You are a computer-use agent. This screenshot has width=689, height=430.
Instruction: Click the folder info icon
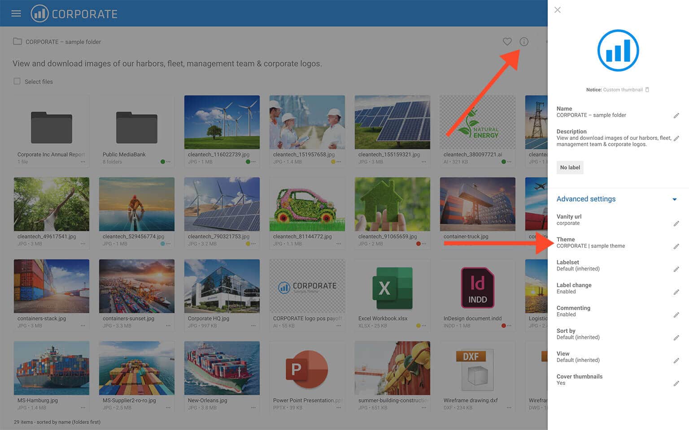[x=523, y=42]
